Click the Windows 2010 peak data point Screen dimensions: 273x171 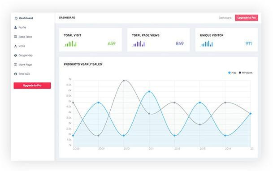pyautogui.click(x=124, y=81)
